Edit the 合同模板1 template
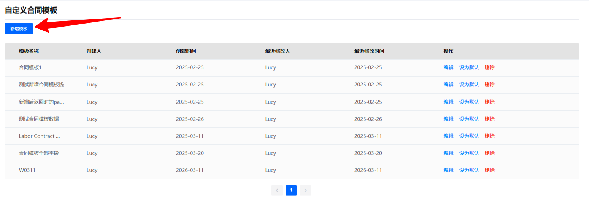Viewport: 589px width, 207px height. [x=448, y=67]
